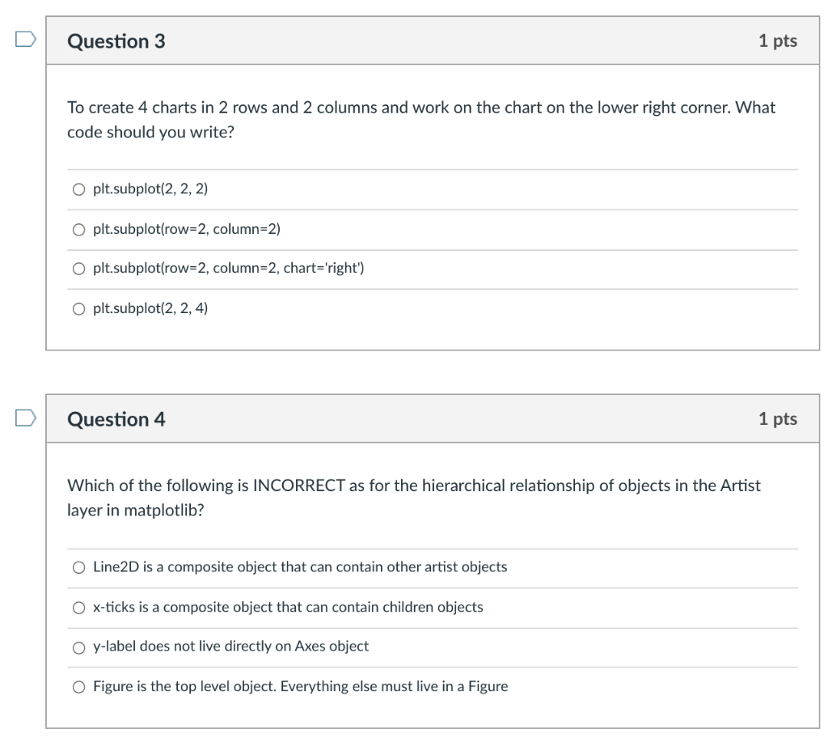This screenshot has height=738, width=828.
Task: Click the answer text "plt.subplot(2, 2, 4)"
Action: click(151, 307)
